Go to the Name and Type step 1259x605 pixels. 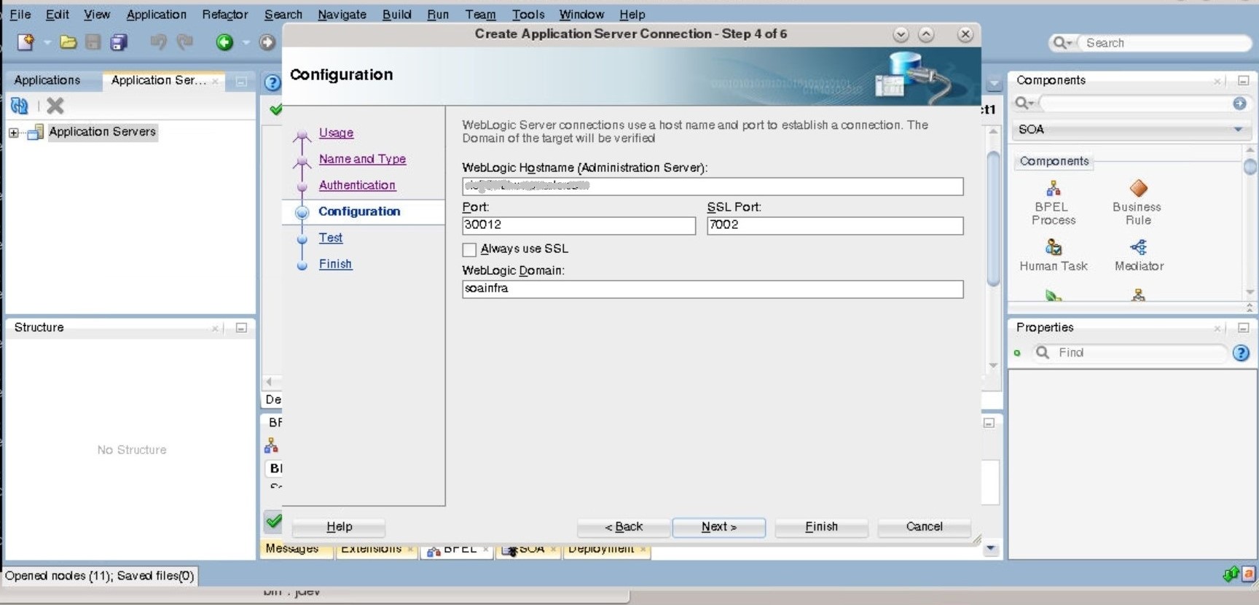tap(362, 159)
